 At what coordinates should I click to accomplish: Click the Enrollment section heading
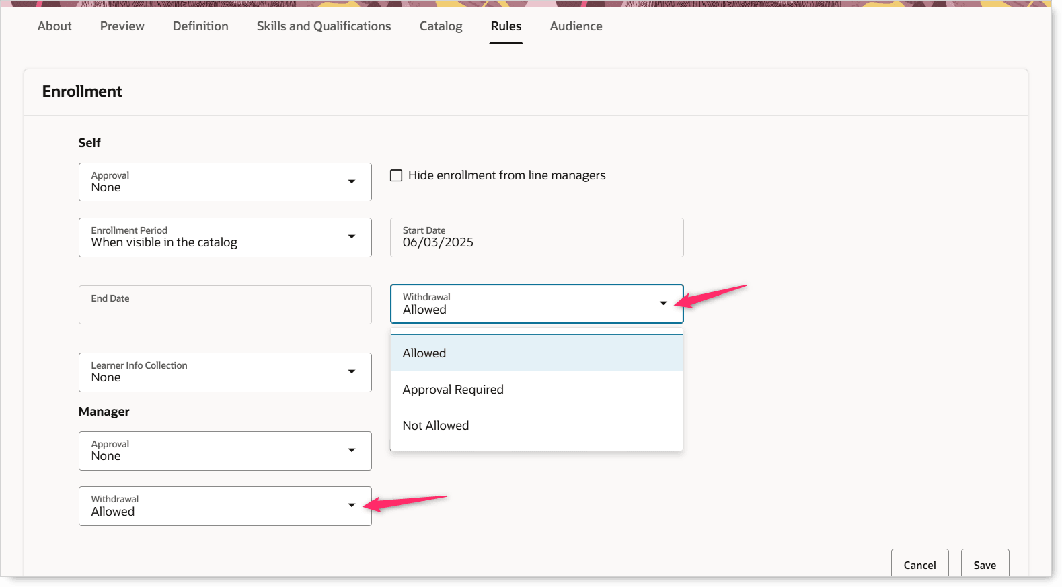(82, 91)
